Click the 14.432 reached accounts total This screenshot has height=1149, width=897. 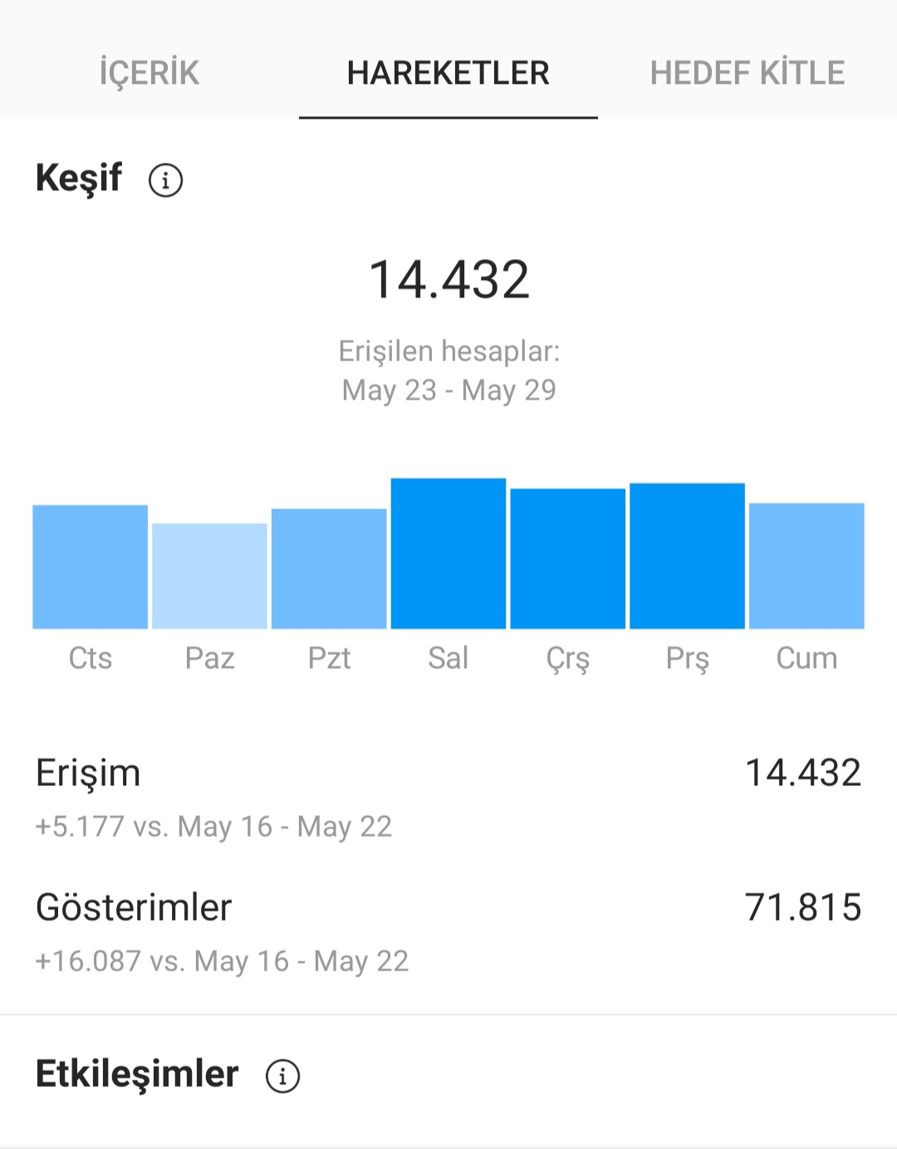point(448,279)
